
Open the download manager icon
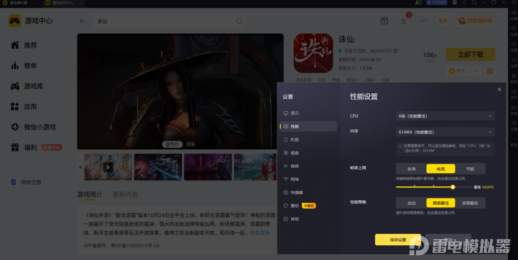point(403,20)
